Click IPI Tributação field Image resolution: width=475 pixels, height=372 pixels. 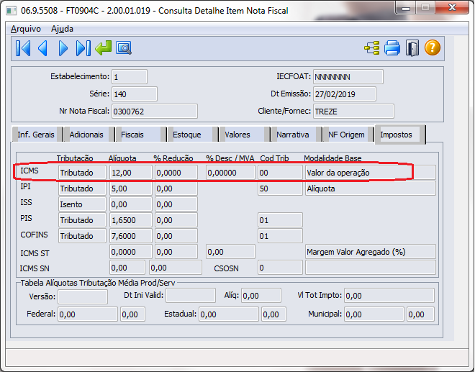[82, 189]
